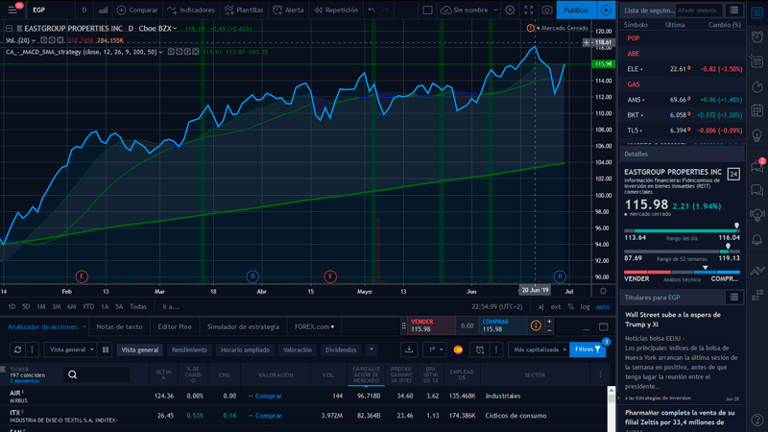Toggle ext extended hours
Screen dimensions: 768x432
[x=556, y=306]
